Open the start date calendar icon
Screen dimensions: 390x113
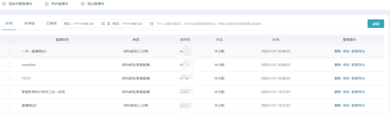pyautogui.click(x=103, y=24)
